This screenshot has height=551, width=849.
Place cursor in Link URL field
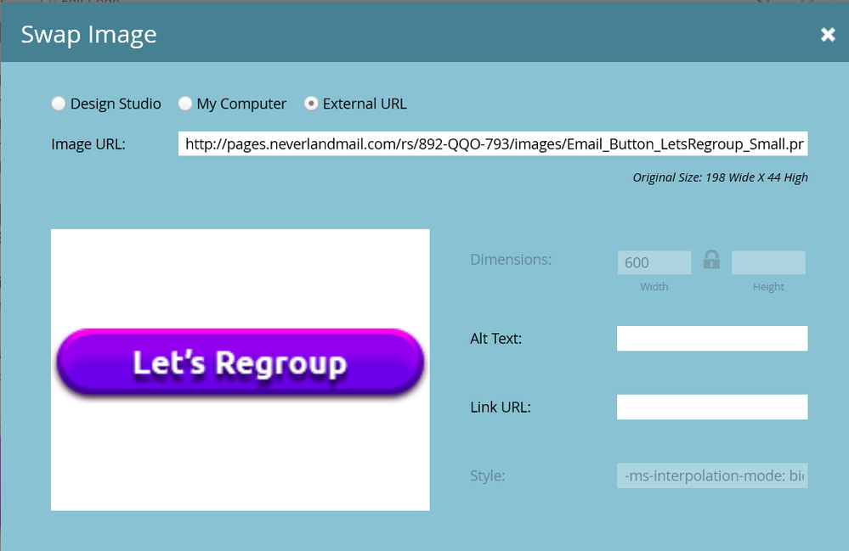pyautogui.click(x=711, y=407)
